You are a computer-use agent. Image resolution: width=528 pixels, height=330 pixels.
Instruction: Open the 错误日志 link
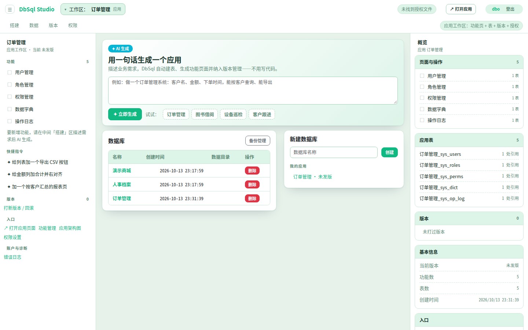12,257
